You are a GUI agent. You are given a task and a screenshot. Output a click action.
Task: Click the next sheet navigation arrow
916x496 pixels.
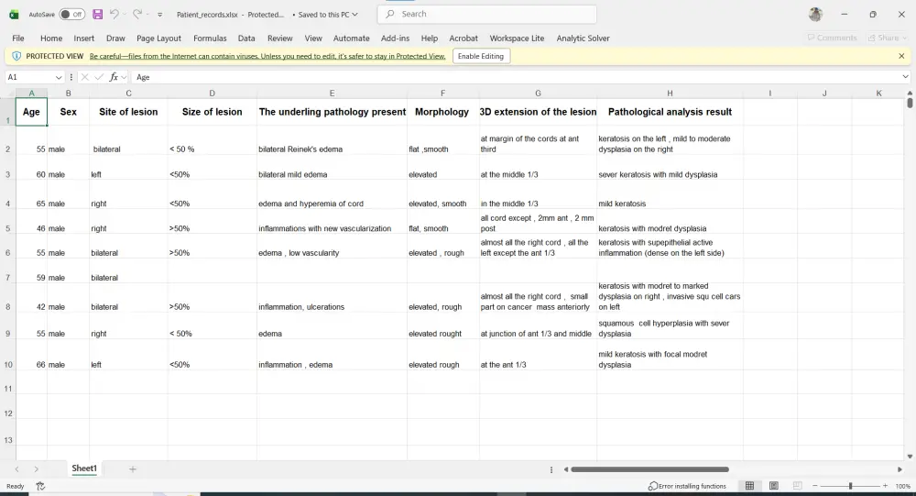(37, 469)
